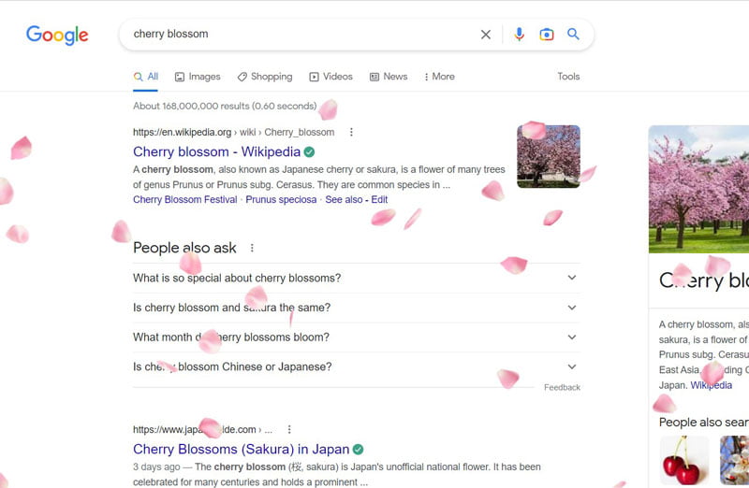This screenshot has width=749, height=488.
Task: Click the Tools button
Action: 568,77
